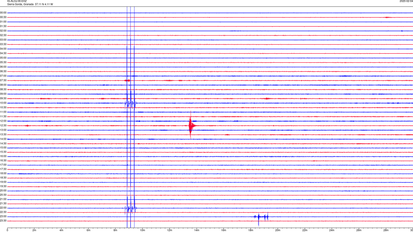Select the 12:30 time row label
This screenshot has height=232, width=413.
[x=3, y=125]
